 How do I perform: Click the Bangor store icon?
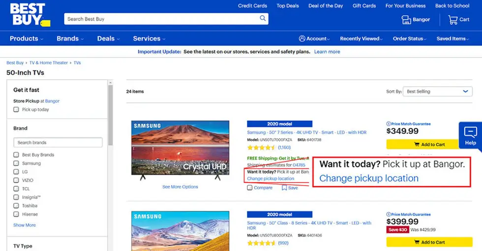(x=406, y=20)
